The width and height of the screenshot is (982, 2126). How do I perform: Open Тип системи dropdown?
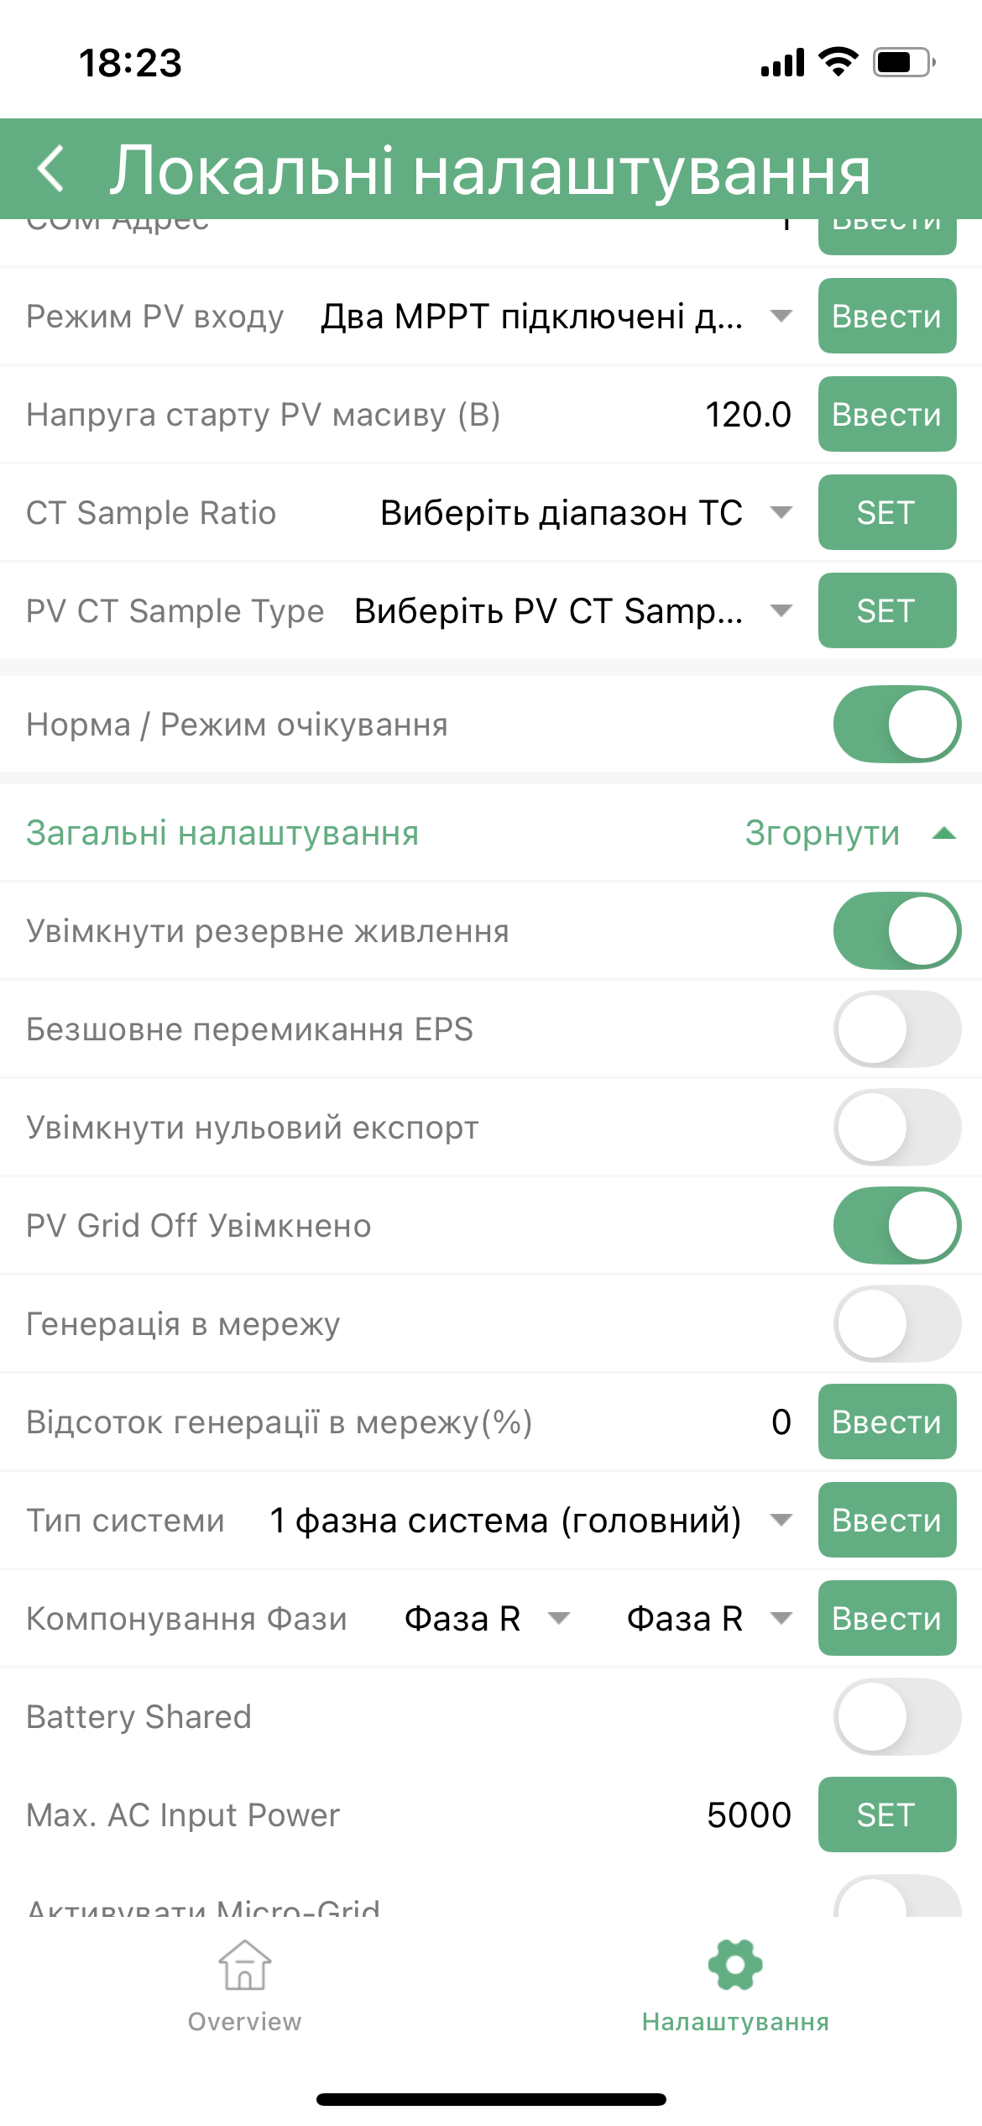(529, 1521)
